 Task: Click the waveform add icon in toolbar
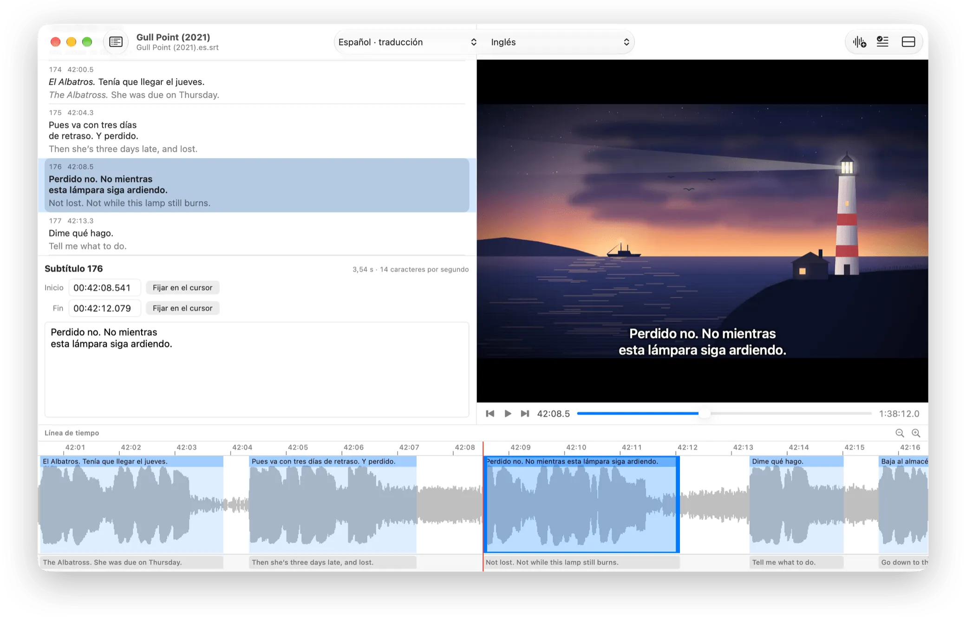coord(859,42)
